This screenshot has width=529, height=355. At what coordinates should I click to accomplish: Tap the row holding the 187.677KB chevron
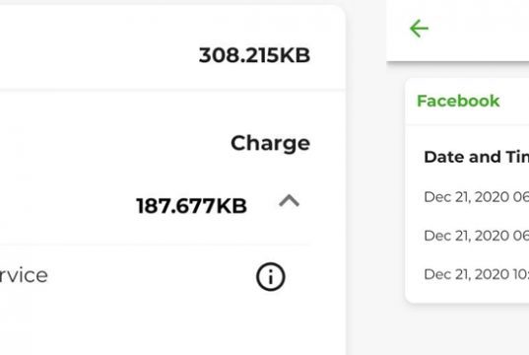156,205
